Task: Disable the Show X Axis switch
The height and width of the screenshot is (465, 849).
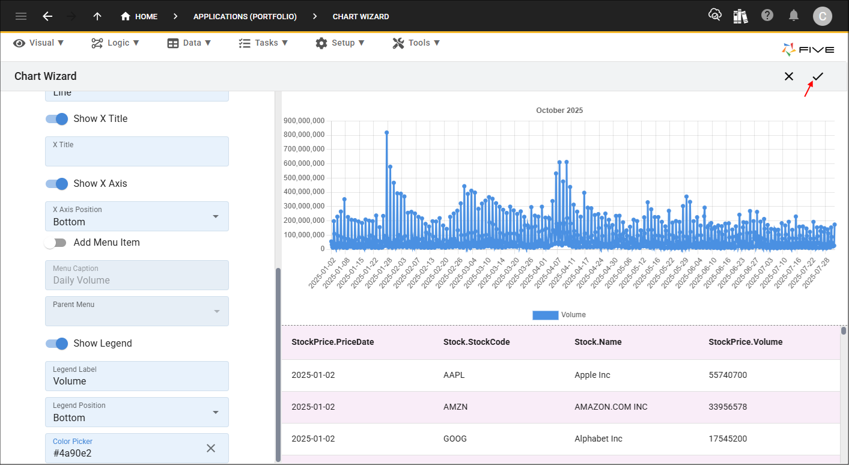Action: pyautogui.click(x=57, y=184)
